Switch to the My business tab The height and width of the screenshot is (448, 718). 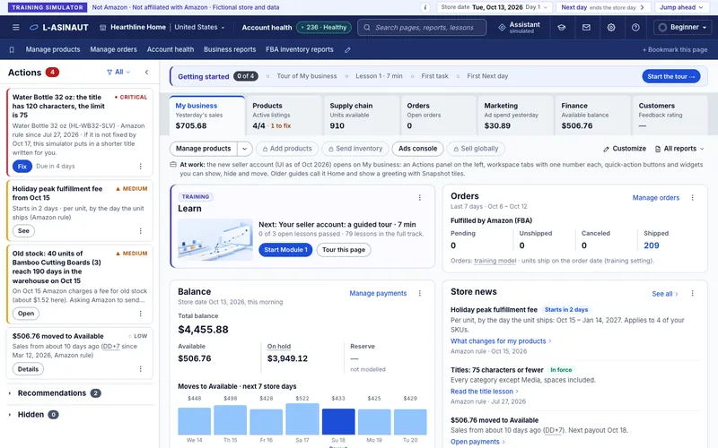tap(207, 116)
